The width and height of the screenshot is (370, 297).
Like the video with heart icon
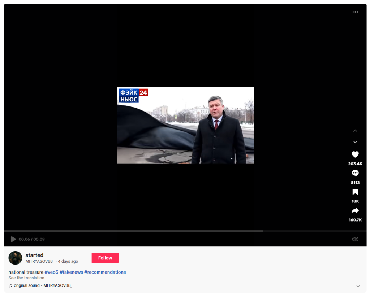pyautogui.click(x=355, y=154)
